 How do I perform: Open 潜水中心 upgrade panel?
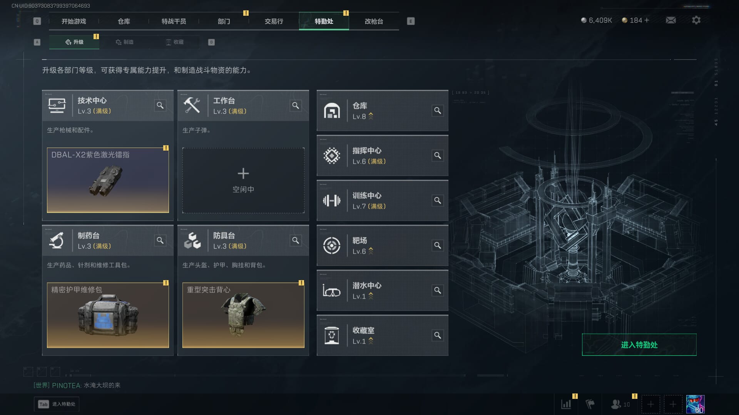tap(382, 290)
